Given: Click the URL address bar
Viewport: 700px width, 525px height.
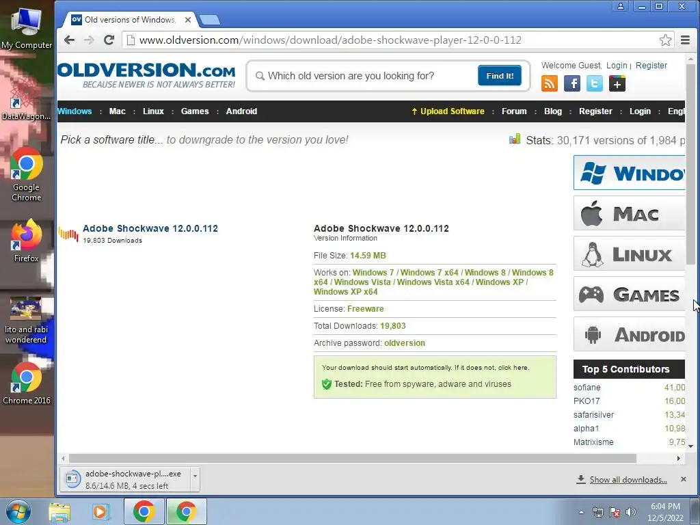Looking at the screenshot, I should click(x=397, y=40).
